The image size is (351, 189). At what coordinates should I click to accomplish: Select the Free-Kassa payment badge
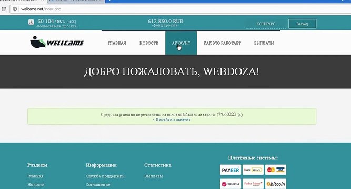230,184
